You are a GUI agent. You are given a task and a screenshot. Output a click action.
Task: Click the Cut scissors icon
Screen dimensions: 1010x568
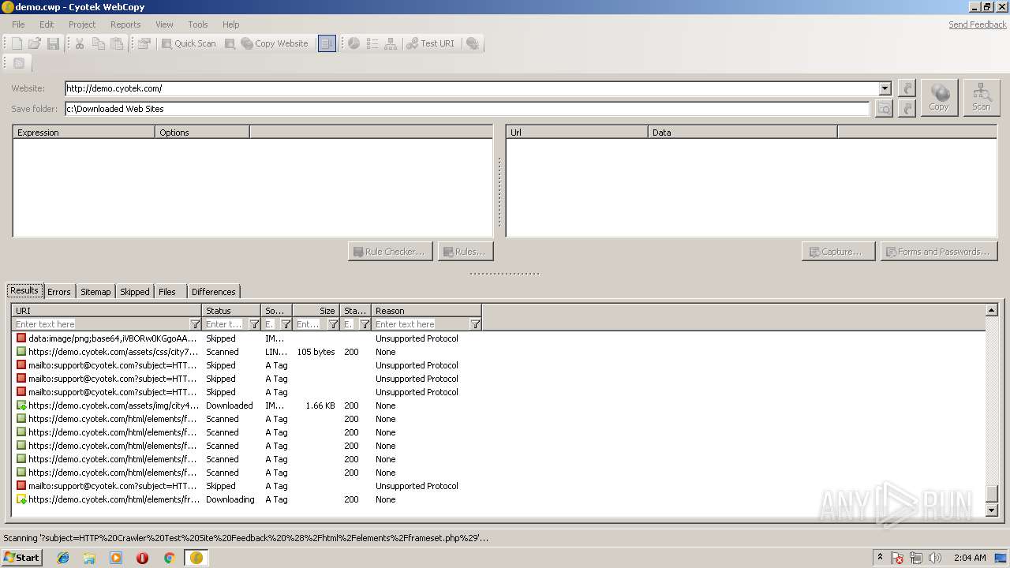click(x=80, y=44)
